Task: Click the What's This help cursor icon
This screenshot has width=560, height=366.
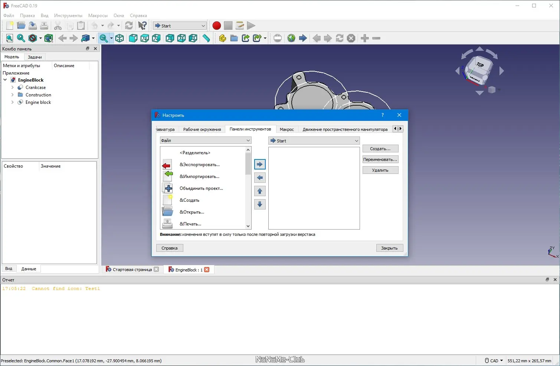Action: click(x=142, y=26)
